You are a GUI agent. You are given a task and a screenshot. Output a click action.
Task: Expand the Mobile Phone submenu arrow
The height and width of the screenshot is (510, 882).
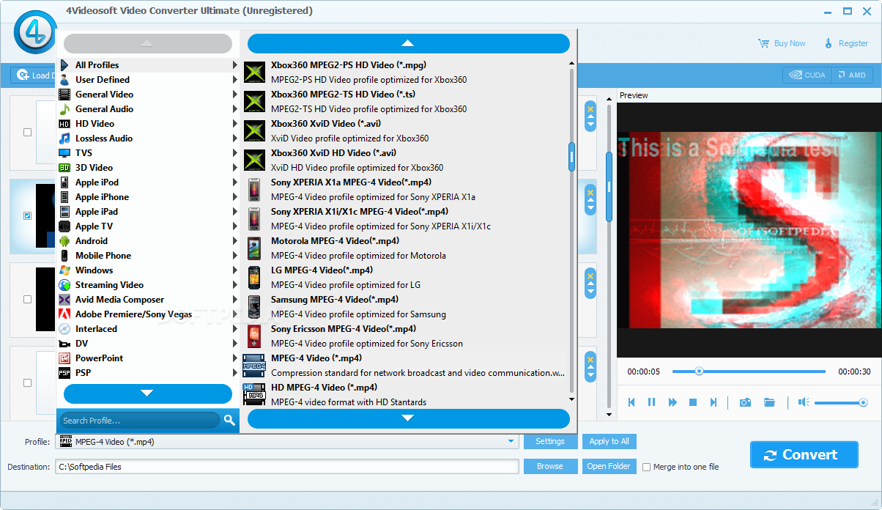(235, 256)
